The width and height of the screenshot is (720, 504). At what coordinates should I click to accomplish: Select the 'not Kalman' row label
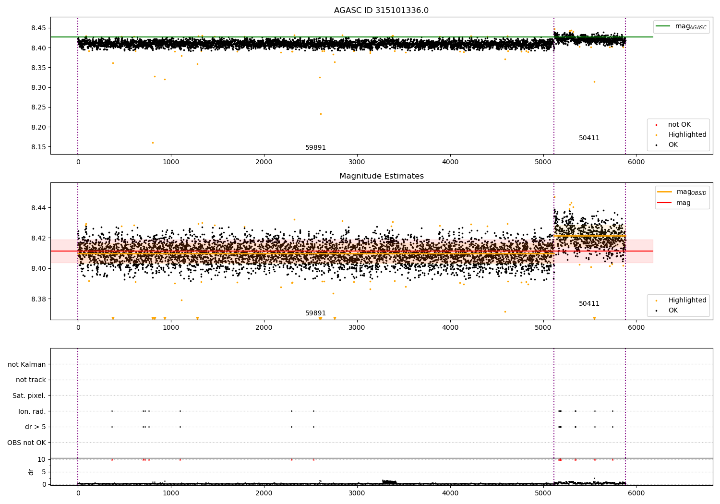coord(27,364)
